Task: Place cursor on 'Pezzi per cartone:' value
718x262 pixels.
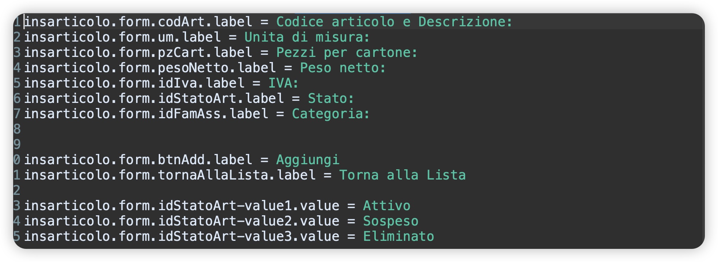Action: click(347, 53)
